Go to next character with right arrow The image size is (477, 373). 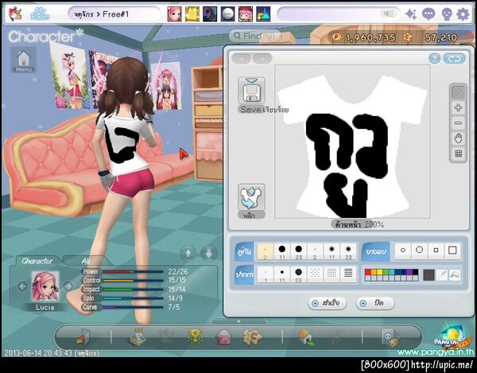(68, 286)
